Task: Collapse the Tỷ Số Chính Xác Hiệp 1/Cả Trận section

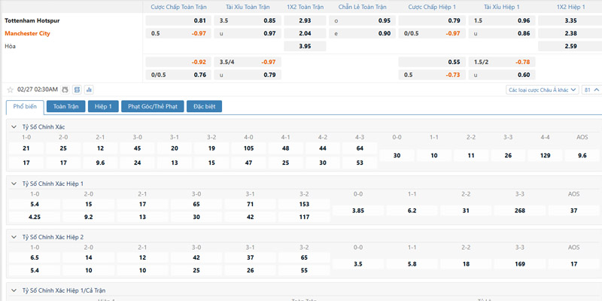Action: [x=14, y=290]
